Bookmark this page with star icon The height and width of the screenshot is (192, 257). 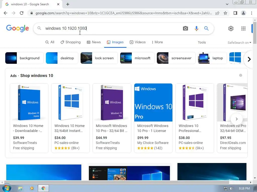(225, 13)
